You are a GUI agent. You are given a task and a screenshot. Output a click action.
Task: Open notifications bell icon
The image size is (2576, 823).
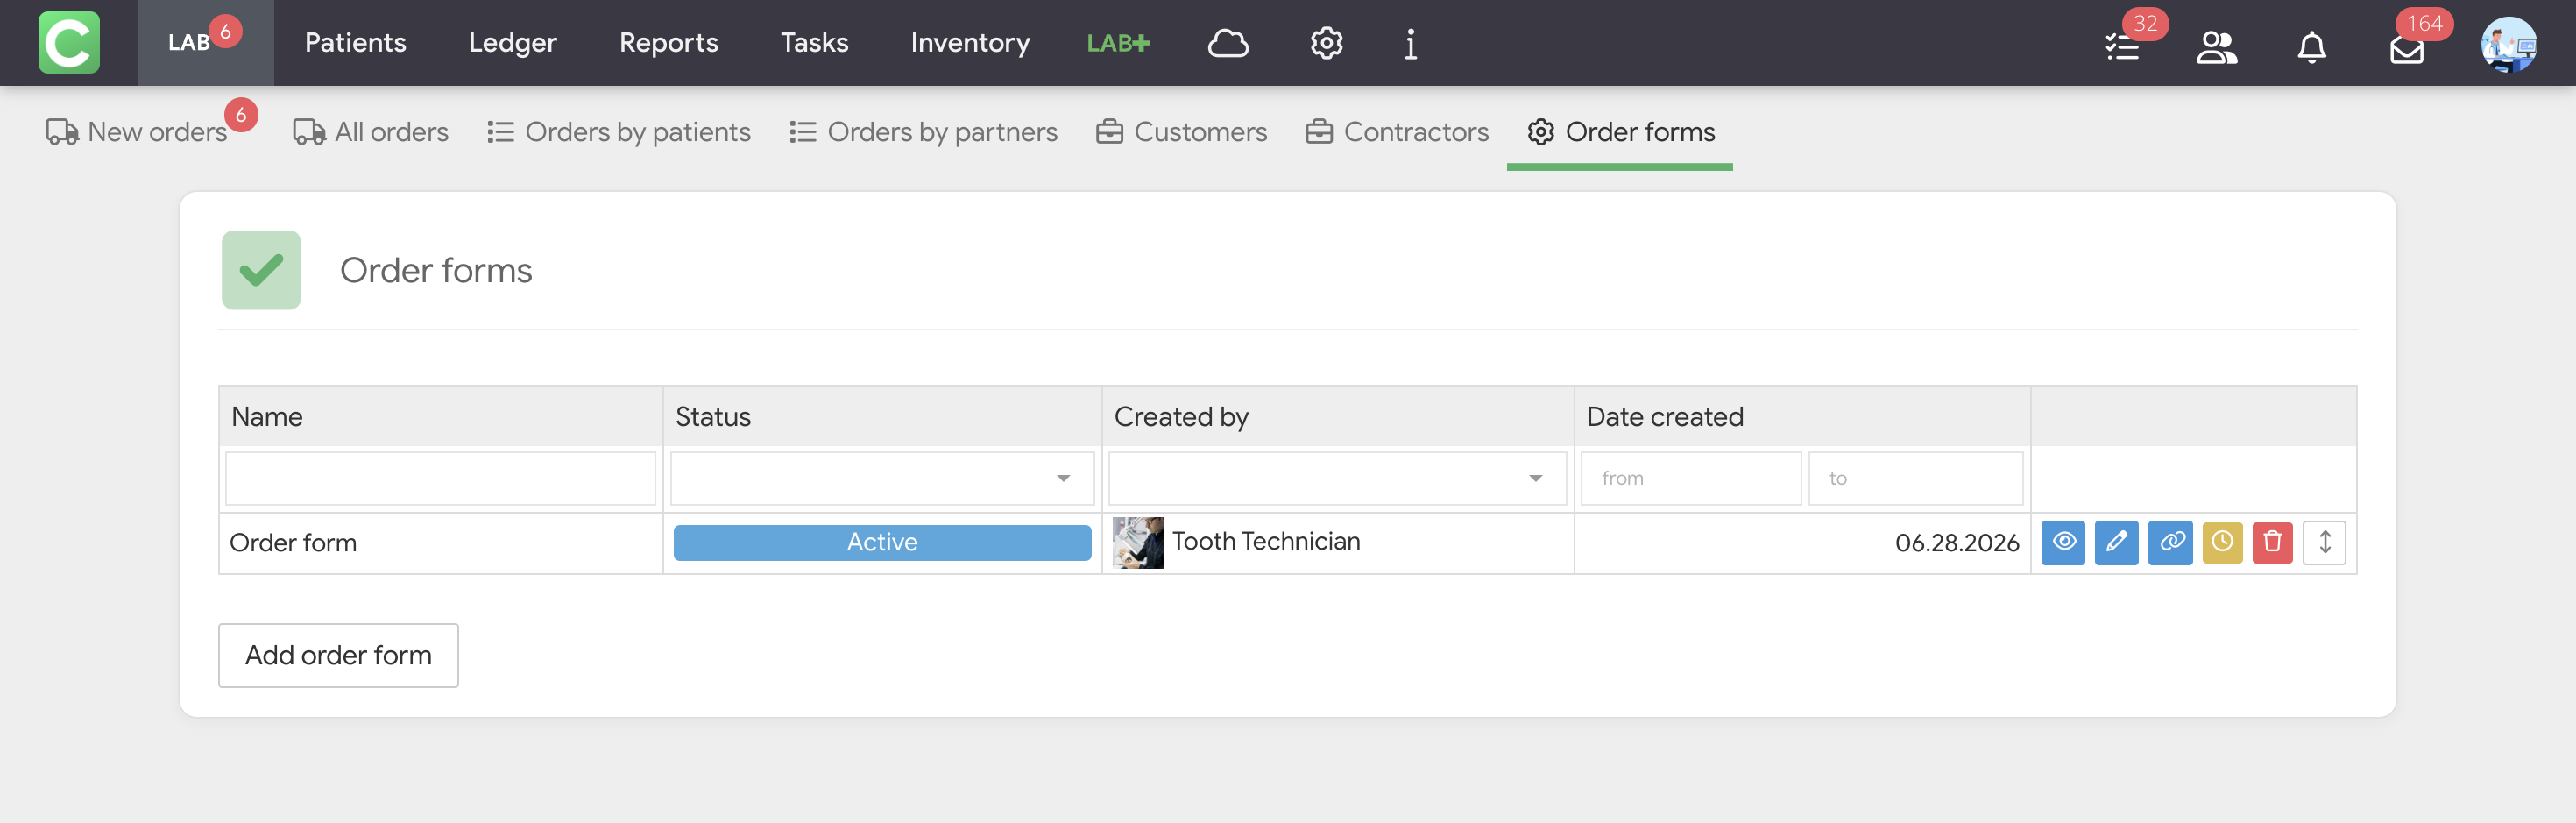point(2311,46)
